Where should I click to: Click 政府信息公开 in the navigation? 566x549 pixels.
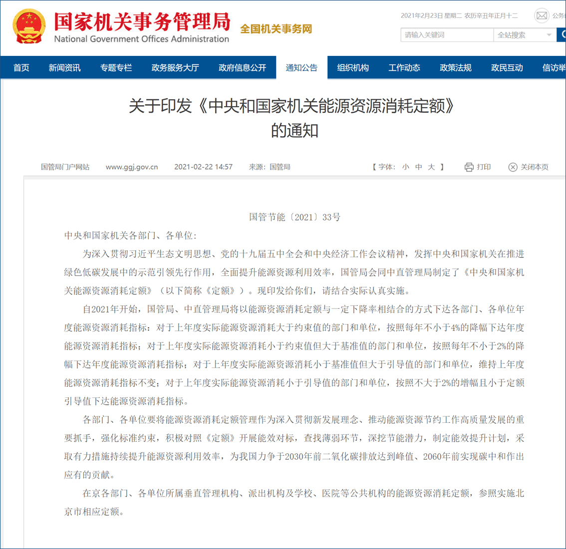(242, 67)
